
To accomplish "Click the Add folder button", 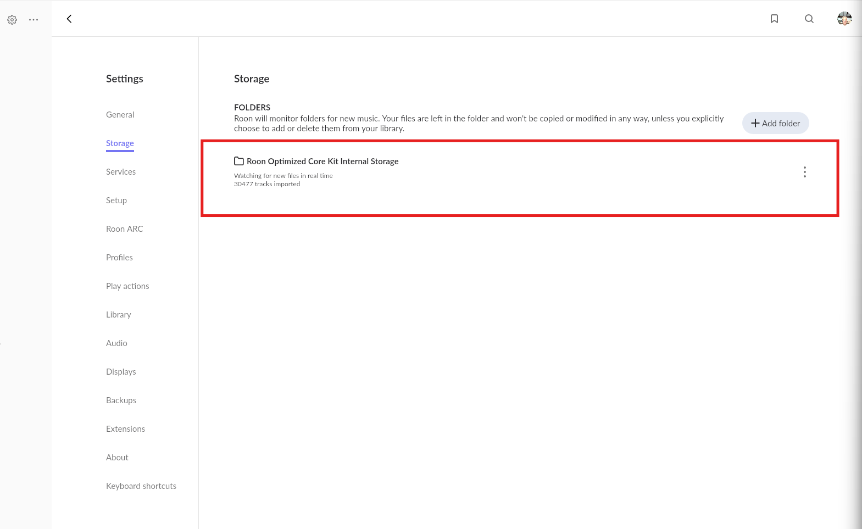I will [775, 123].
